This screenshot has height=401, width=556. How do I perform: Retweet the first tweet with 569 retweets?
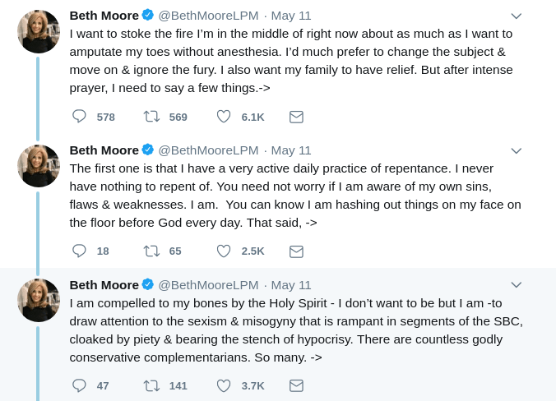151,117
